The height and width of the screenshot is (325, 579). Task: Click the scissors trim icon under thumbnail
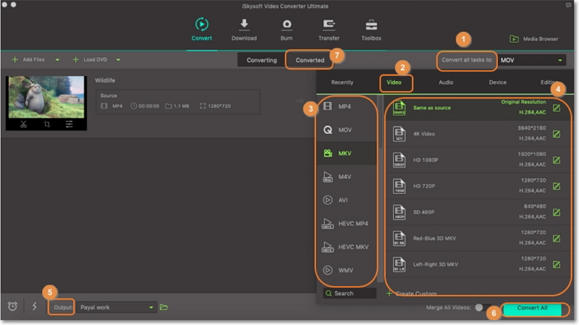pos(23,124)
